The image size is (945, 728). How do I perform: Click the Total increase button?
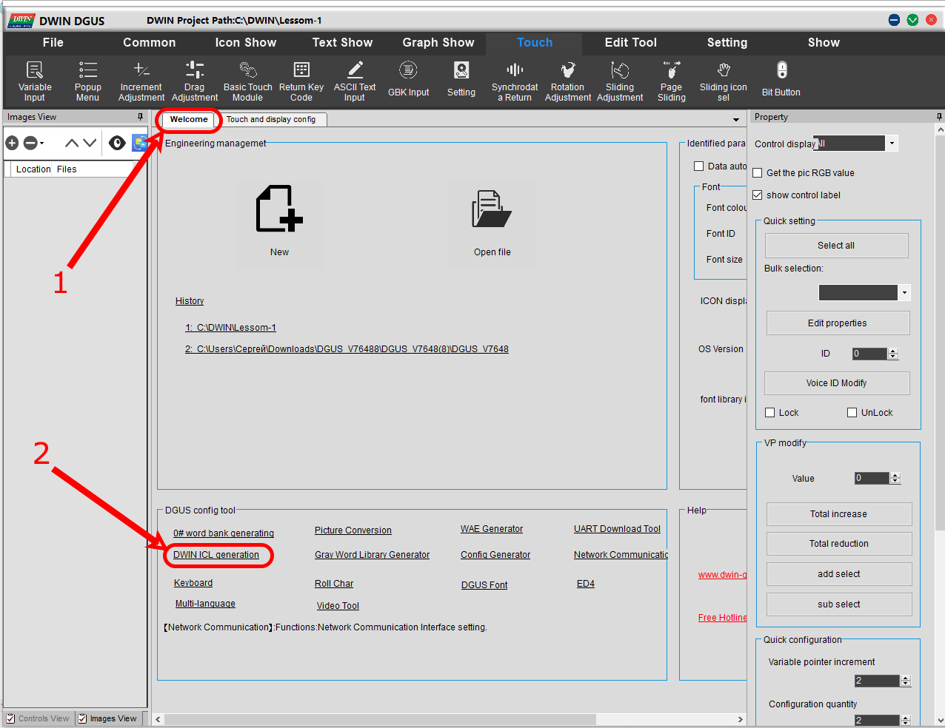tap(839, 514)
